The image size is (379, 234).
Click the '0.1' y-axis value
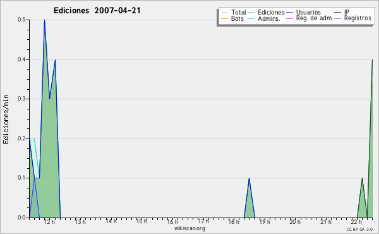tap(21, 178)
